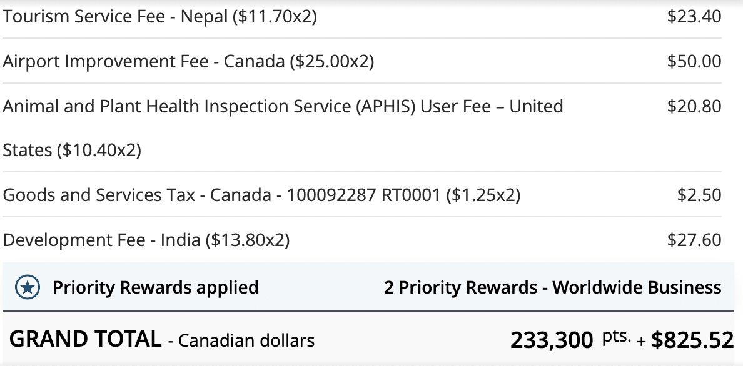This screenshot has height=366, width=743.
Task: Click the $825.52 grand total cash amount
Action: pos(692,340)
